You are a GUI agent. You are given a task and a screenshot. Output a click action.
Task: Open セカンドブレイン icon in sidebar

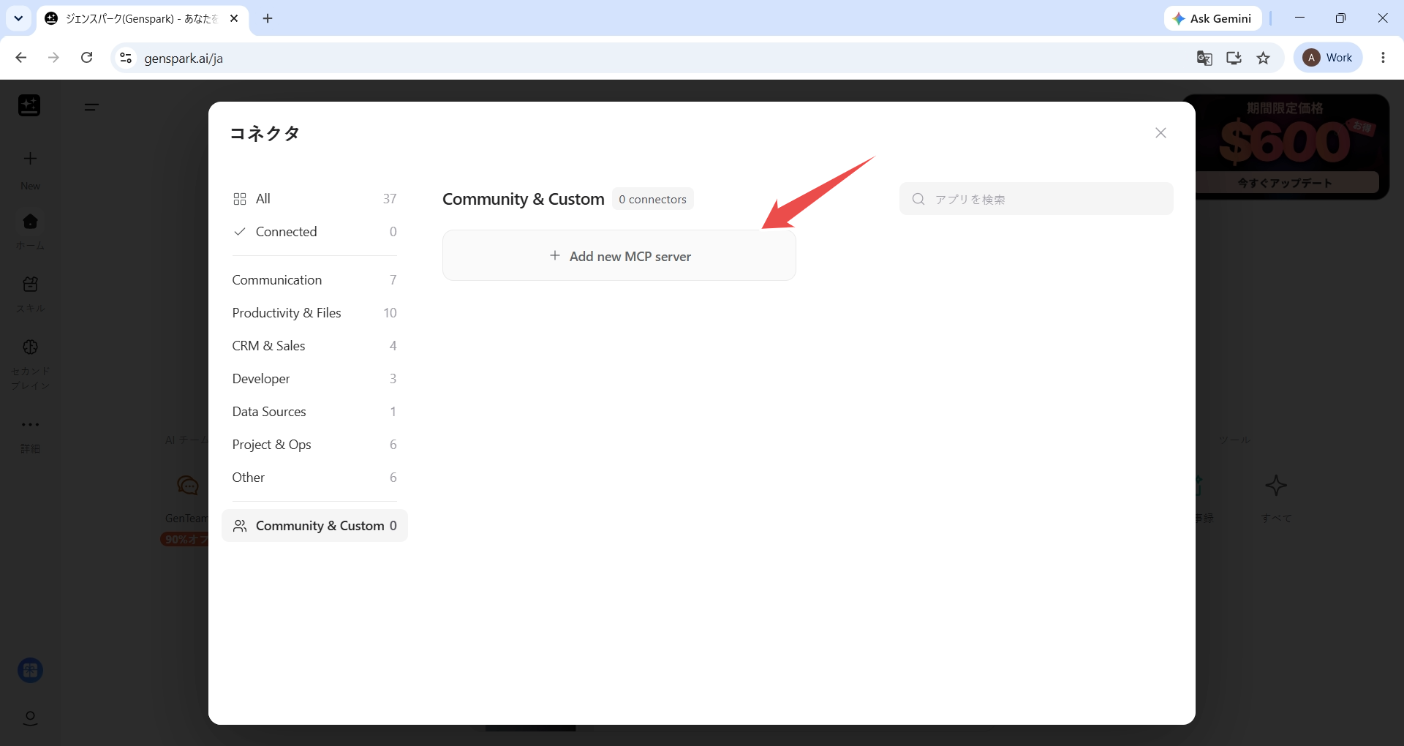coord(30,347)
